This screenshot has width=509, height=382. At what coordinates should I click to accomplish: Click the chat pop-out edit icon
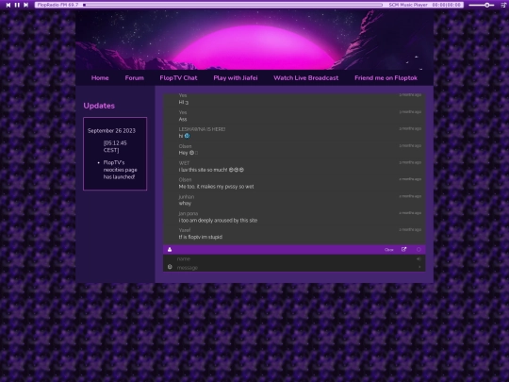pos(403,249)
